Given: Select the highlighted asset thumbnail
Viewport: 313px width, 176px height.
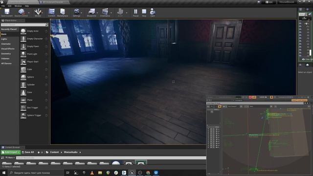Looking at the screenshot, I should pyautogui.click(x=141, y=163).
